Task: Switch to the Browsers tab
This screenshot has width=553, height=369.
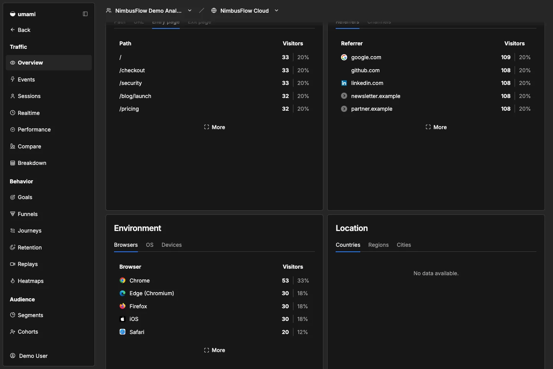Action: point(126,245)
